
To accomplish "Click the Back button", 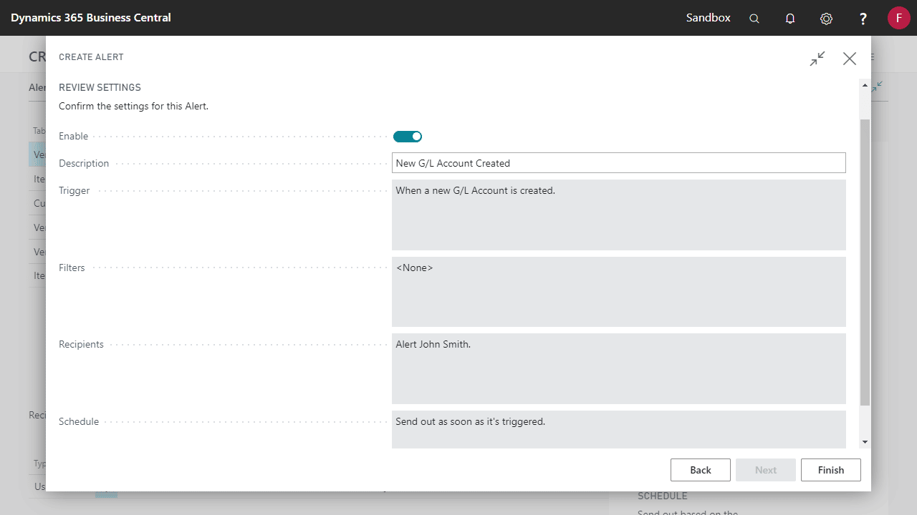I will pyautogui.click(x=701, y=470).
